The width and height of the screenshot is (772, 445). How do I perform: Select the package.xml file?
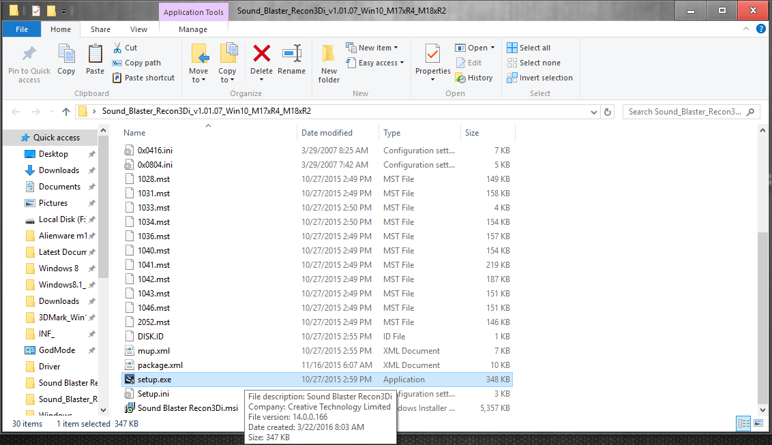[x=316, y=365]
